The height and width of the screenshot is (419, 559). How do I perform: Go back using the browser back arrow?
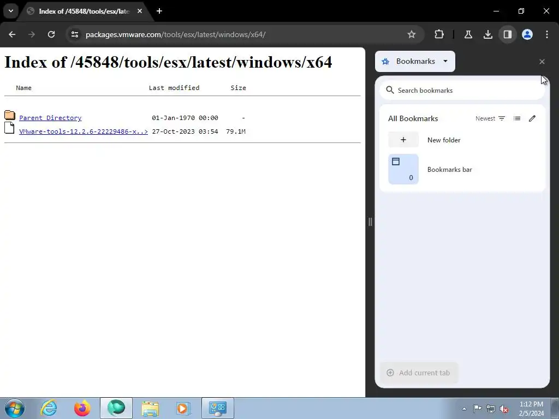click(12, 34)
